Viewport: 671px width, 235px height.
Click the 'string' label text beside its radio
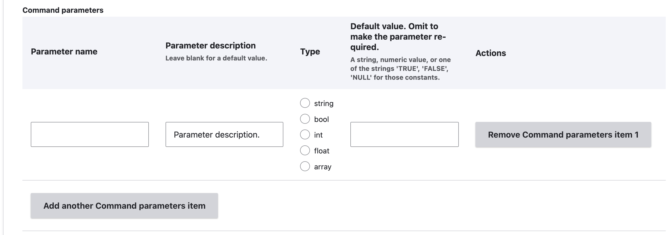(324, 103)
